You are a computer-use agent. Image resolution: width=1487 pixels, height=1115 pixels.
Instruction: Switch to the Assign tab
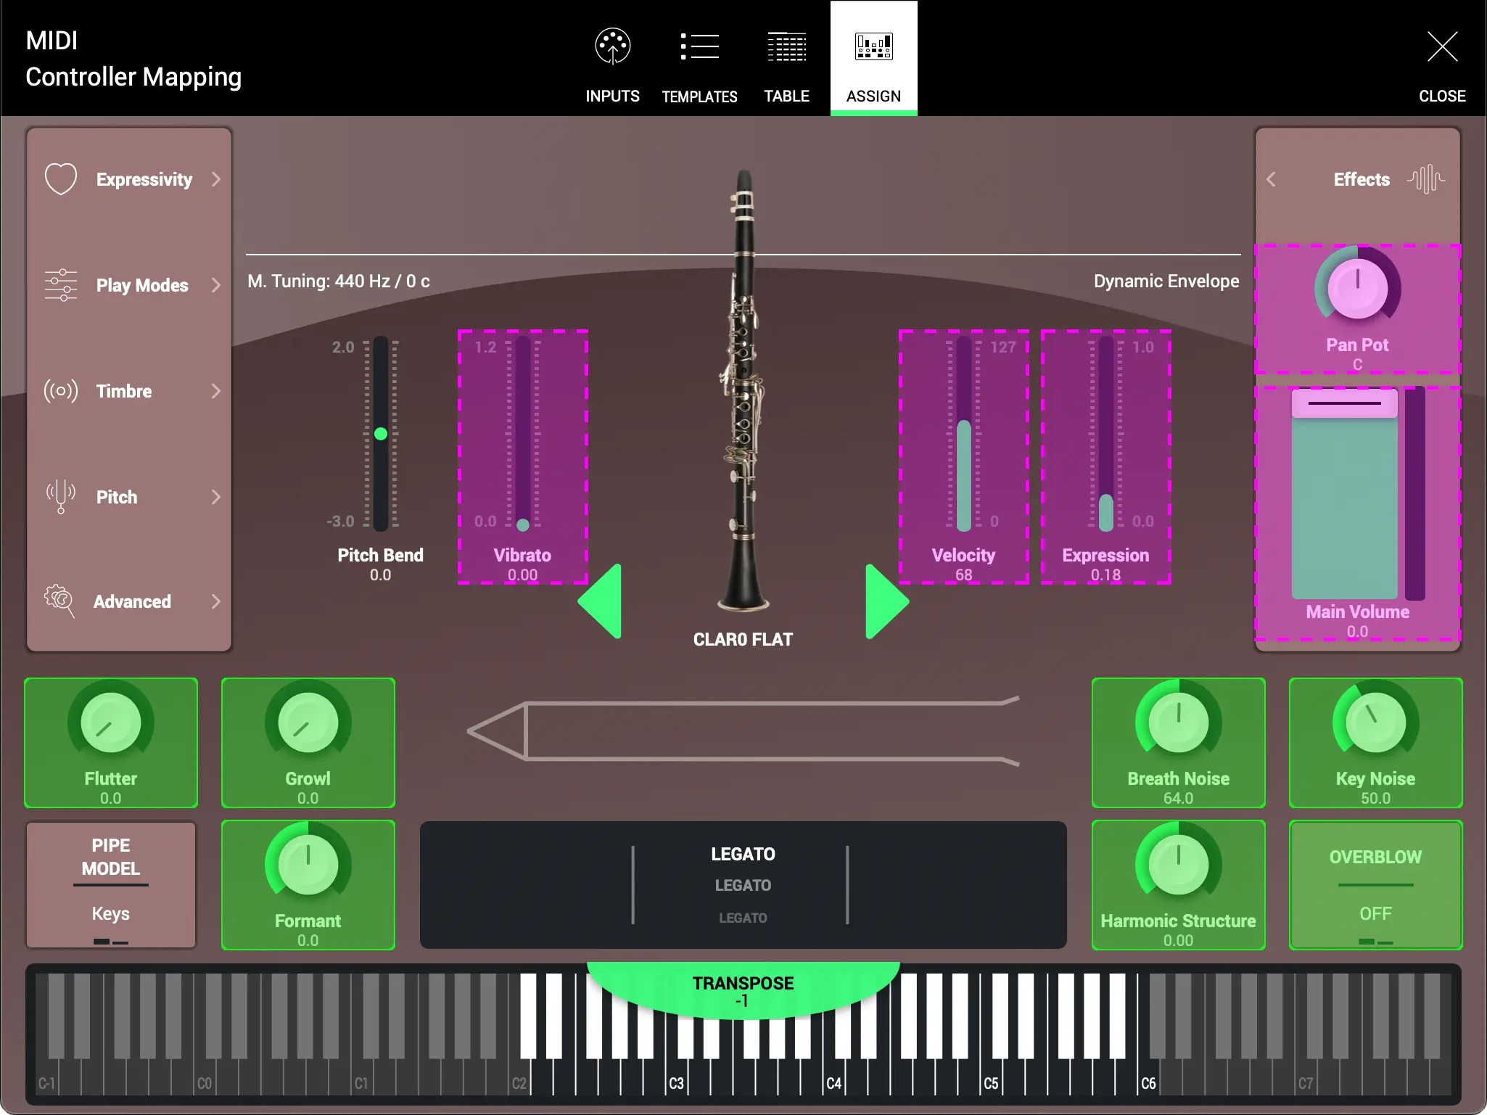[x=873, y=58]
